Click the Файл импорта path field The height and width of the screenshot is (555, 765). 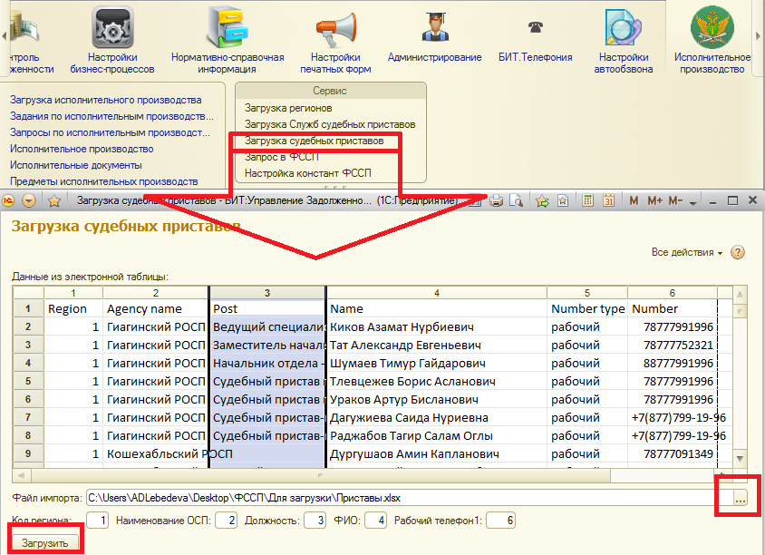(408, 498)
